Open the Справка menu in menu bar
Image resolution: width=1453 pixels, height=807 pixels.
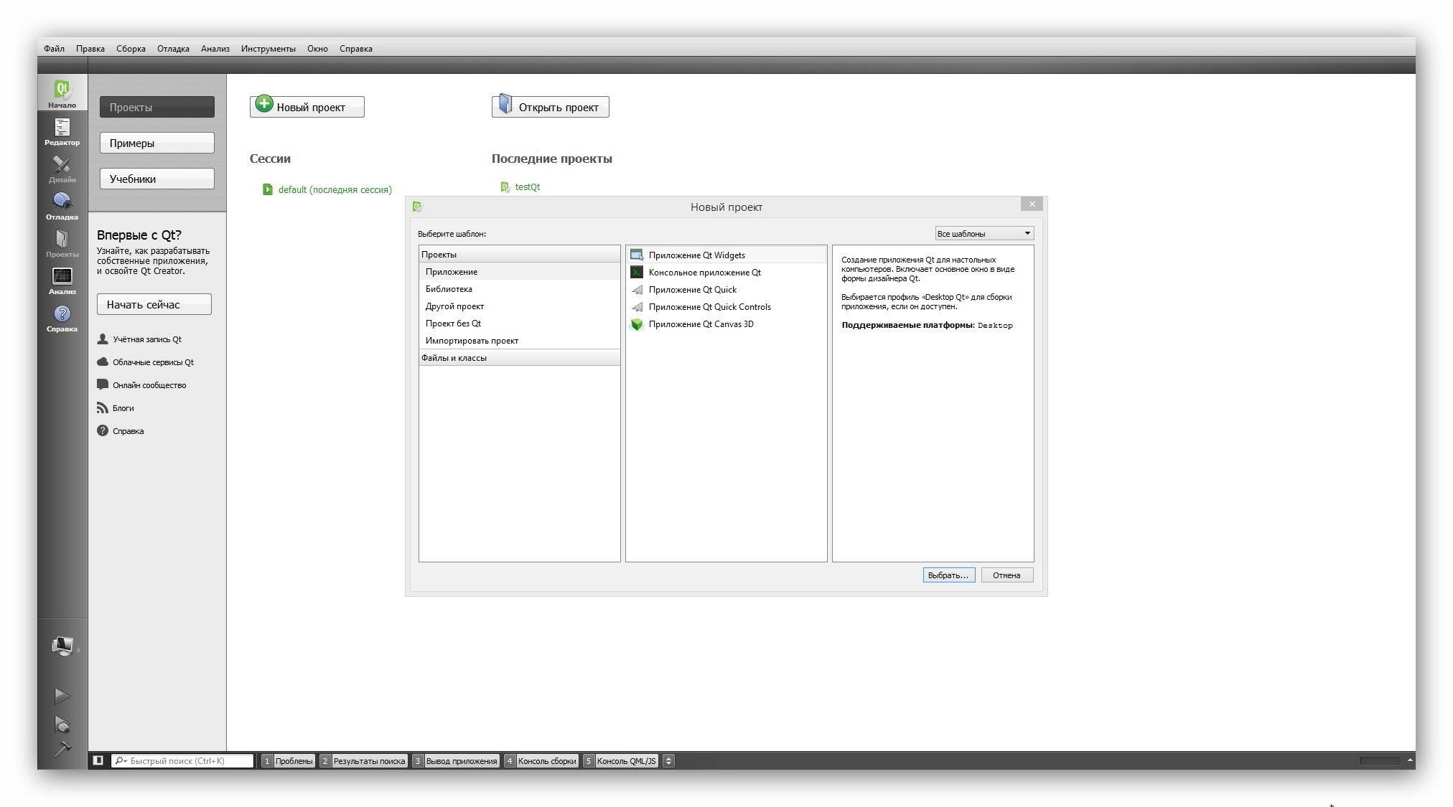coord(356,49)
